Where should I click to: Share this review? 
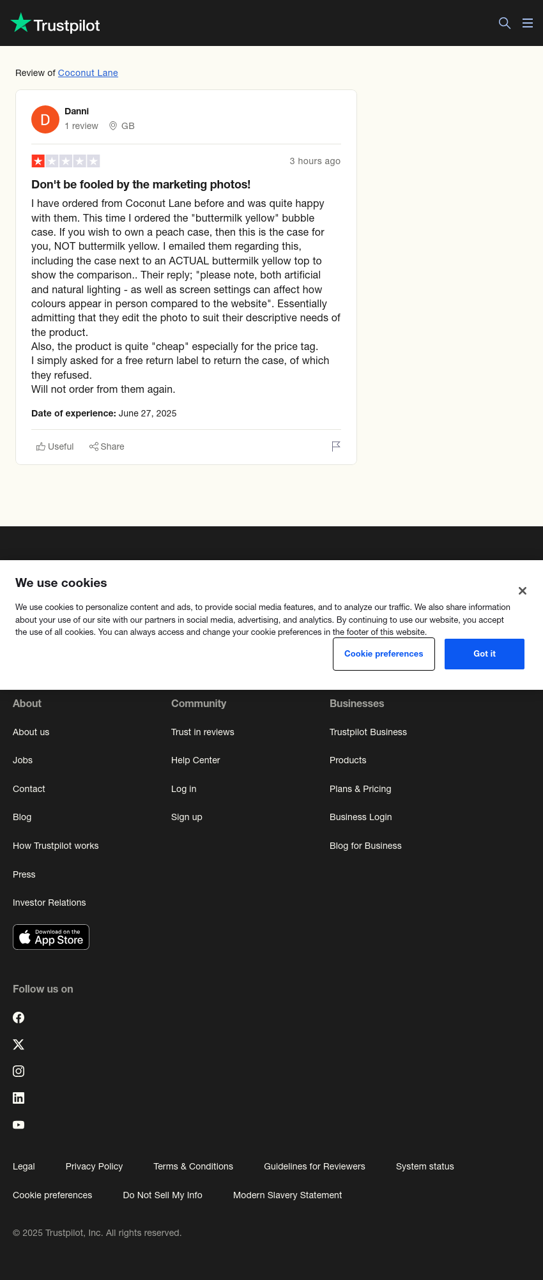107,446
